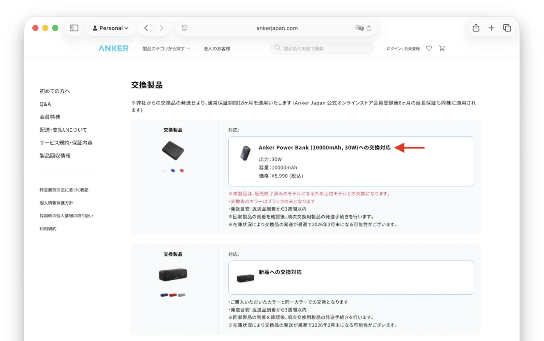Reload the page
544x341 pixels.
click(x=369, y=28)
